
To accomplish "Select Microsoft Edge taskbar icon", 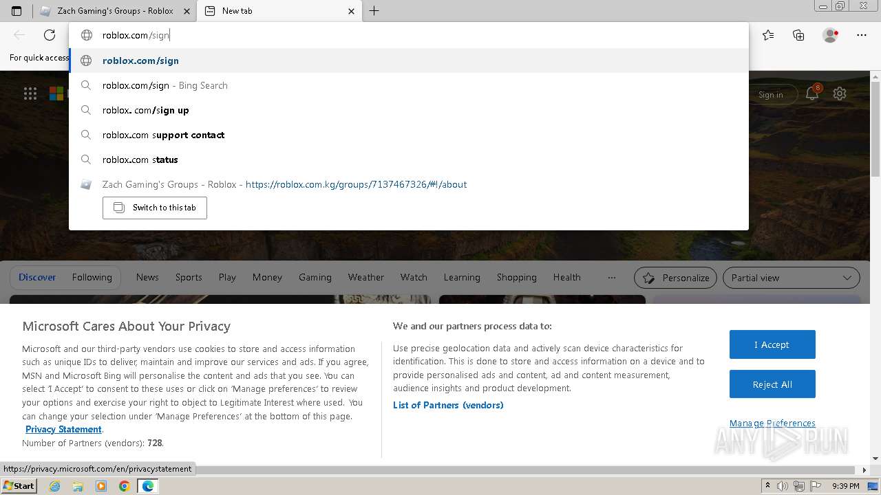I will (x=147, y=486).
